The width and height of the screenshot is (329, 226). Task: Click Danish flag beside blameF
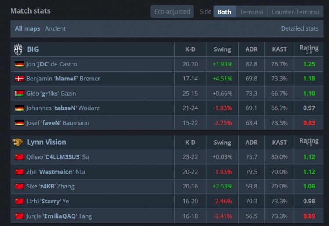19,79
